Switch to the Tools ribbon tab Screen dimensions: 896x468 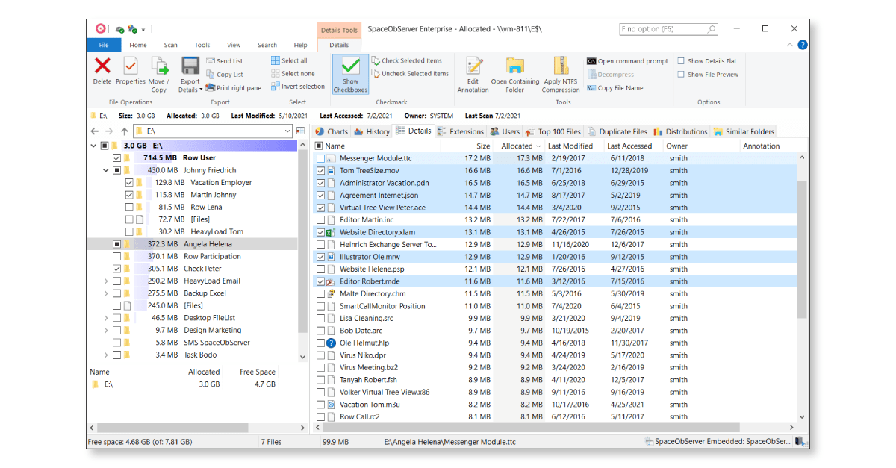pos(202,45)
